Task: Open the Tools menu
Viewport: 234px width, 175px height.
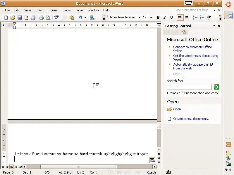Action: tap(67, 10)
